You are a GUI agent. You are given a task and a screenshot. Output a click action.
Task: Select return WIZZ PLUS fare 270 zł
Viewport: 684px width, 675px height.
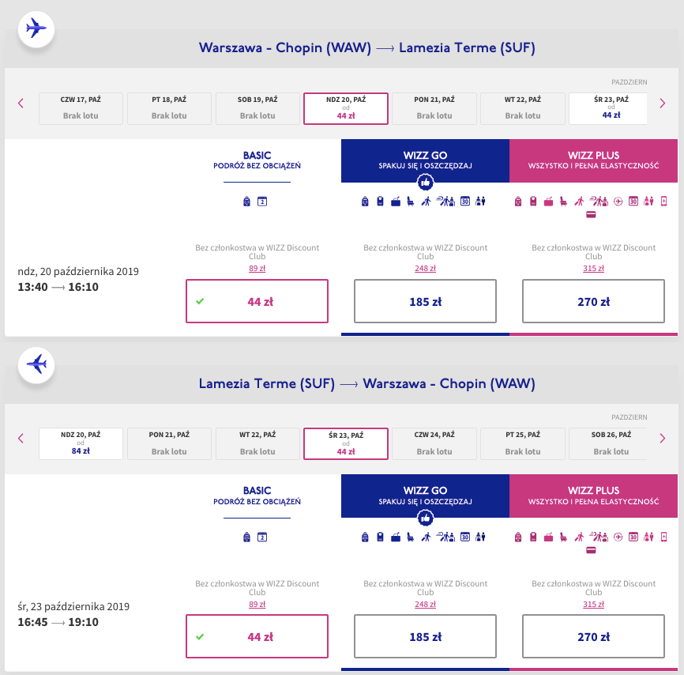(x=593, y=636)
